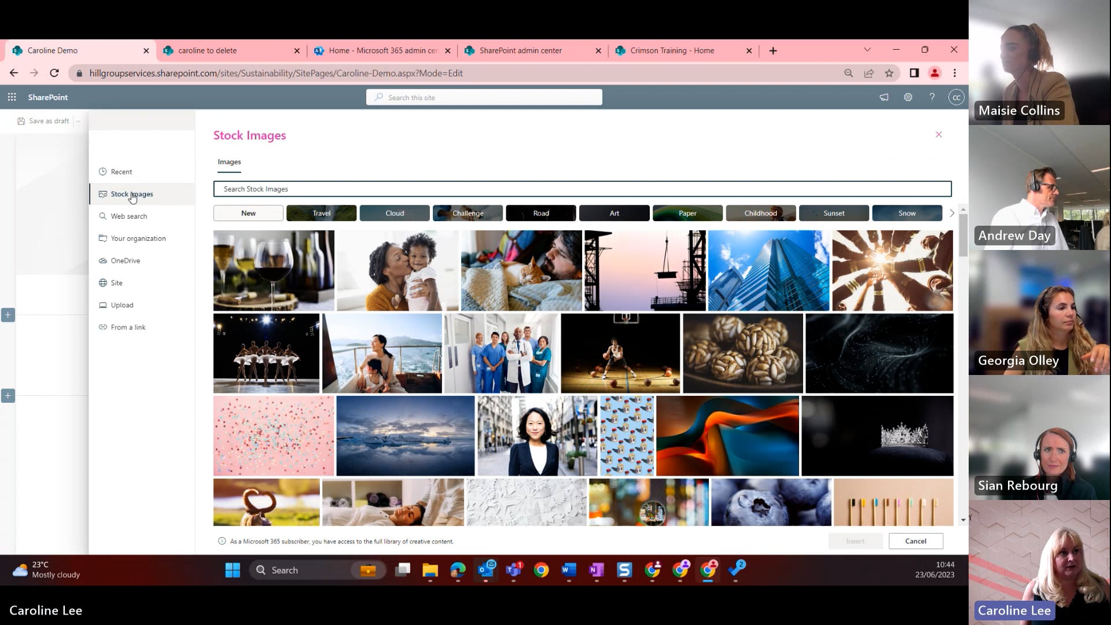This screenshot has height=625, width=1111.
Task: Expand the Save as draft dropdown
Action: [x=78, y=121]
